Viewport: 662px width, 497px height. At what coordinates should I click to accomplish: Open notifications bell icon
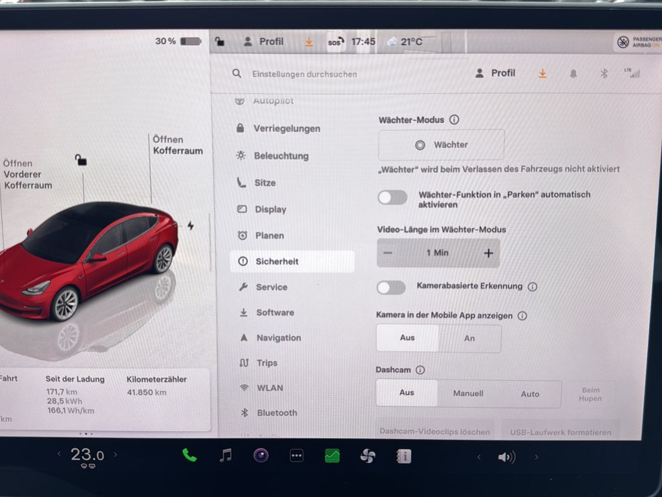[x=573, y=74]
